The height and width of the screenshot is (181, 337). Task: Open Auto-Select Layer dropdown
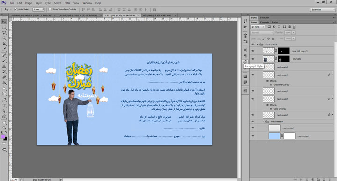(39, 9)
